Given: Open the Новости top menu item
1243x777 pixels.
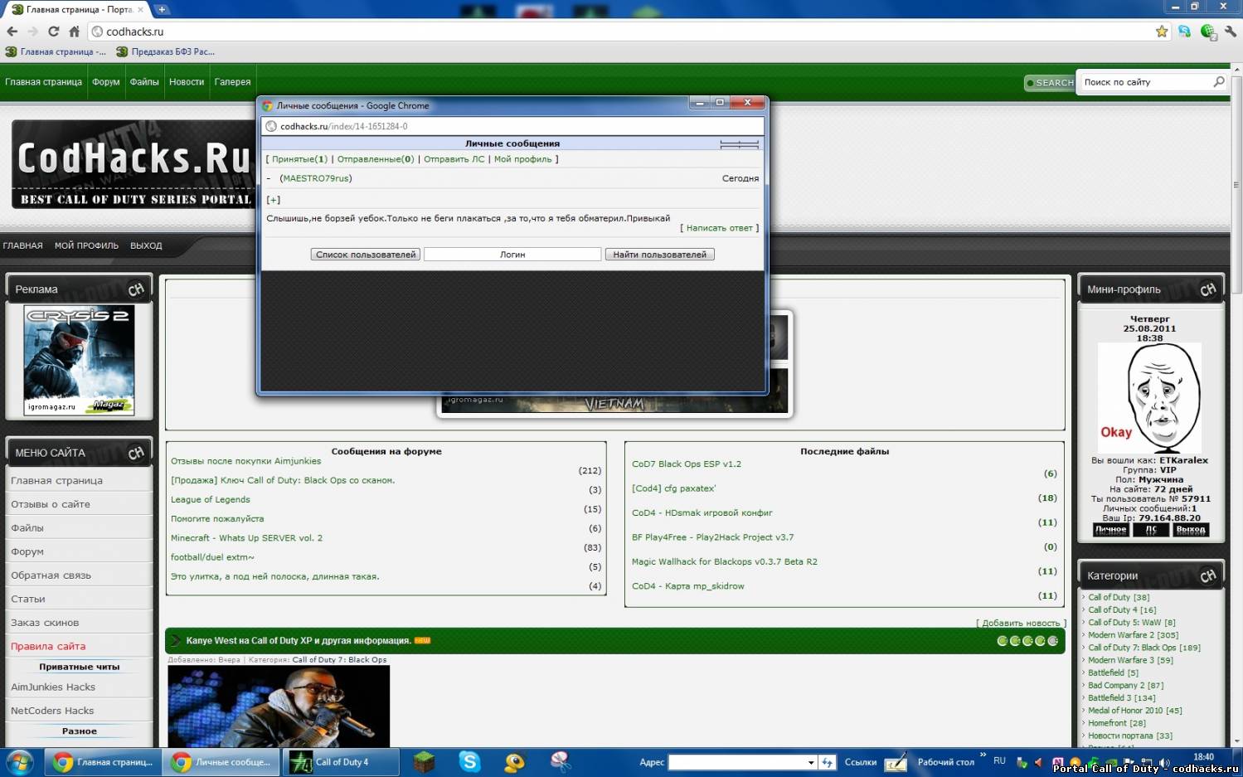Looking at the screenshot, I should [187, 82].
